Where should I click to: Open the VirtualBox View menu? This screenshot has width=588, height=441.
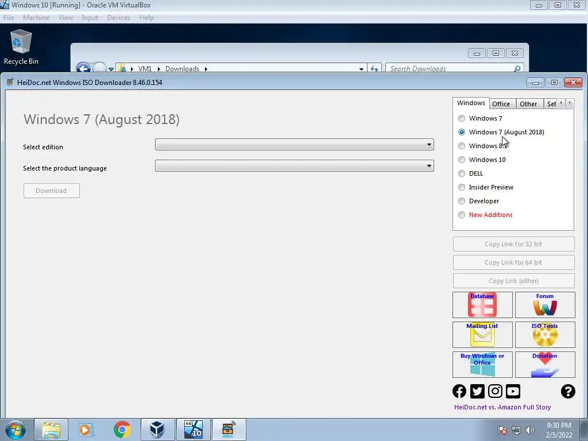tap(65, 18)
